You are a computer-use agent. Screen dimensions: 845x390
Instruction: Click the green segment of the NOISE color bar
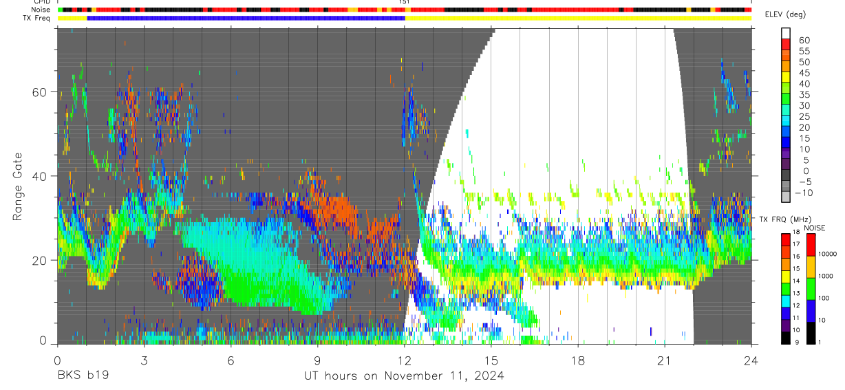[x=810, y=289]
